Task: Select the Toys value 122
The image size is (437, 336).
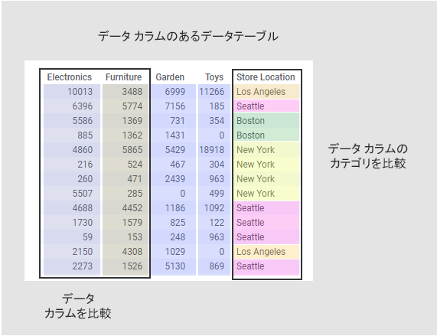Action: pyautogui.click(x=217, y=222)
